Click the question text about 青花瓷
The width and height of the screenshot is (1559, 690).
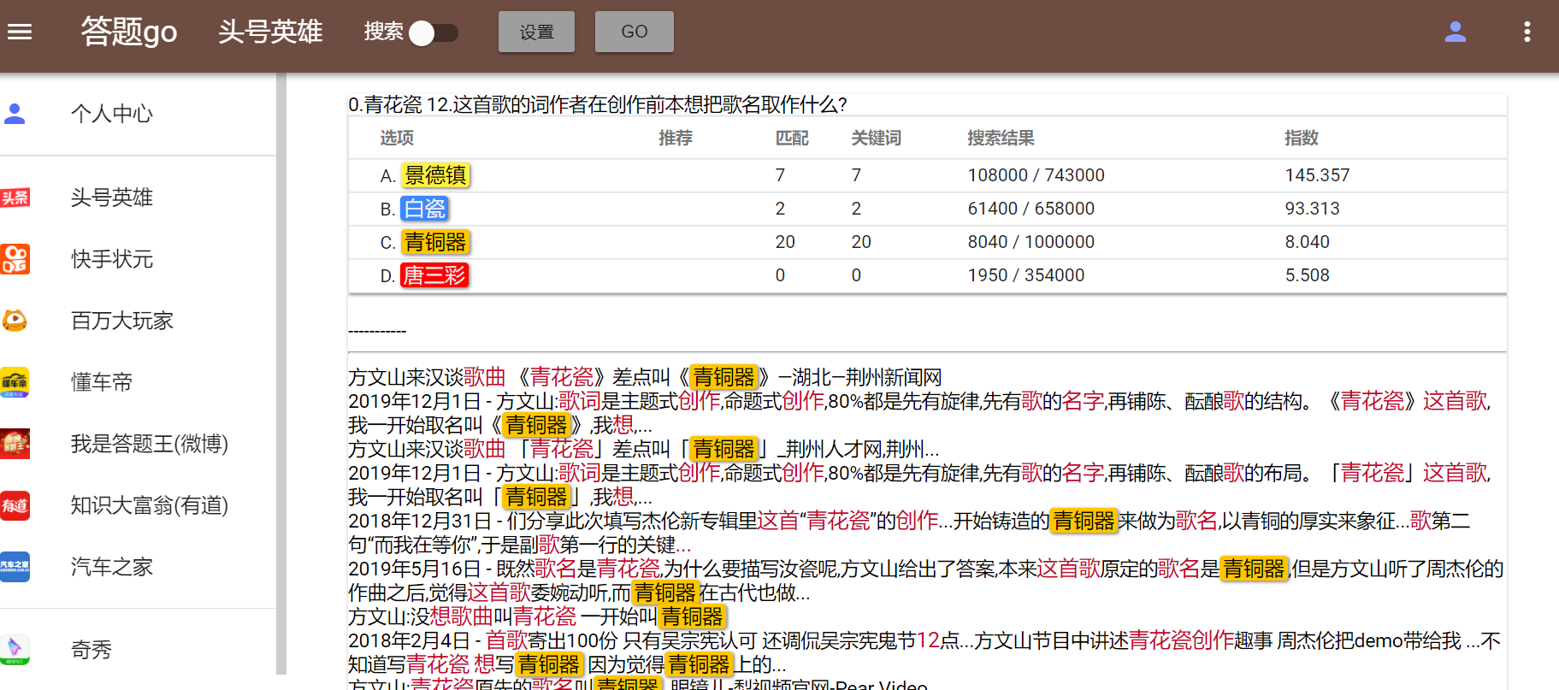click(x=598, y=104)
